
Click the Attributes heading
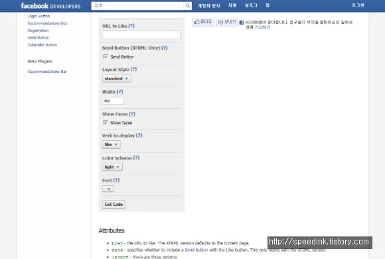112,230
